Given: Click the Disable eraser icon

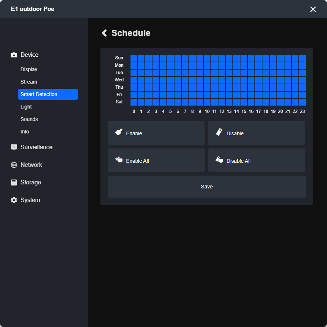Looking at the screenshot, I should point(219,132).
